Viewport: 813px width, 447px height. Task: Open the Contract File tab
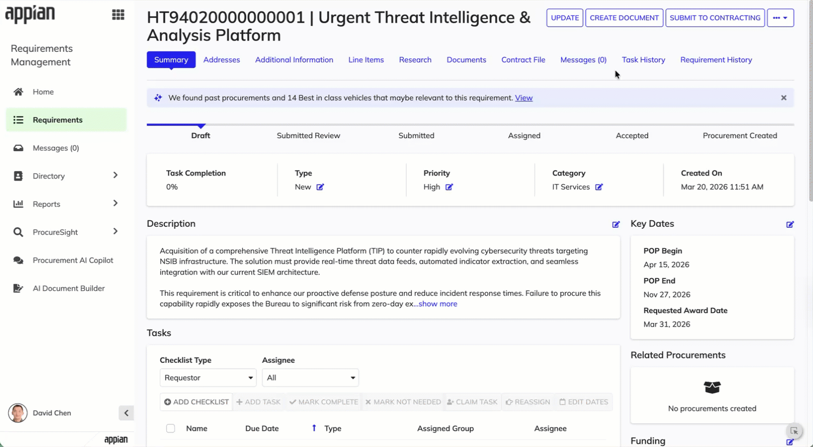523,60
